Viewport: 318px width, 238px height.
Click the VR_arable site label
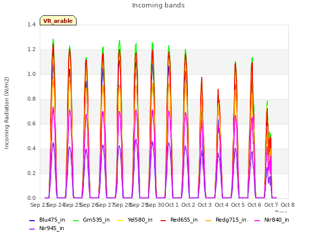point(58,21)
